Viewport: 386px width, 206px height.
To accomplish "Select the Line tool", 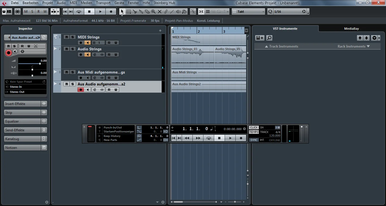I will [x=172, y=12].
